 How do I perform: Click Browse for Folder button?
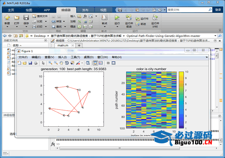pyautogui.click(x=21, y=36)
